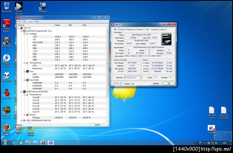Click the Max column header in HWMonitor

click(x=89, y=25)
